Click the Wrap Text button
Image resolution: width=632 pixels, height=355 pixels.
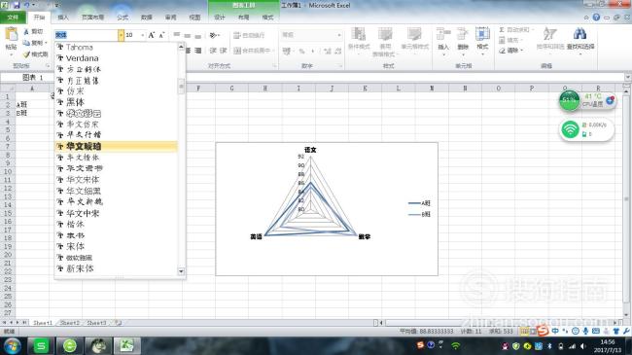[x=249, y=35]
